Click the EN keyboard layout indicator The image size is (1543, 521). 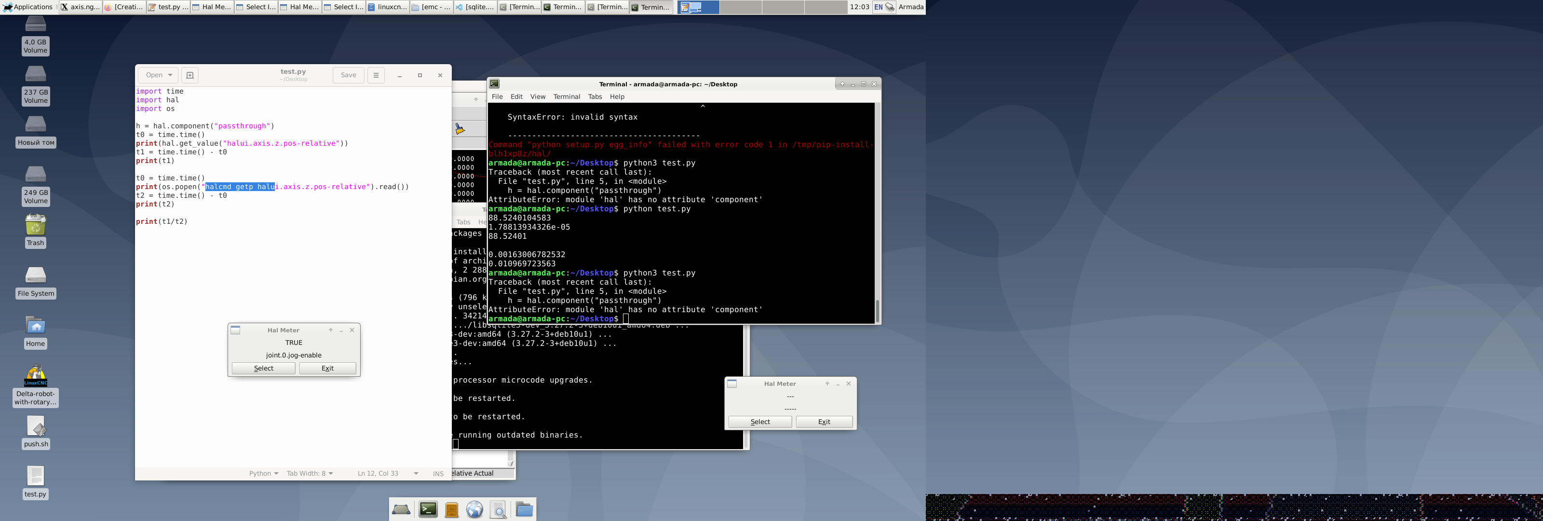click(x=878, y=7)
